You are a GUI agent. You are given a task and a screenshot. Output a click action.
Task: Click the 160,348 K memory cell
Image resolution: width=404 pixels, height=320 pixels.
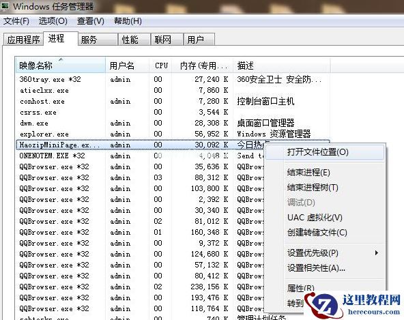(210, 232)
